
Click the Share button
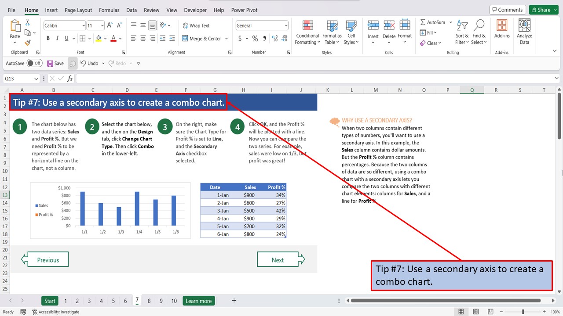tap(544, 9)
